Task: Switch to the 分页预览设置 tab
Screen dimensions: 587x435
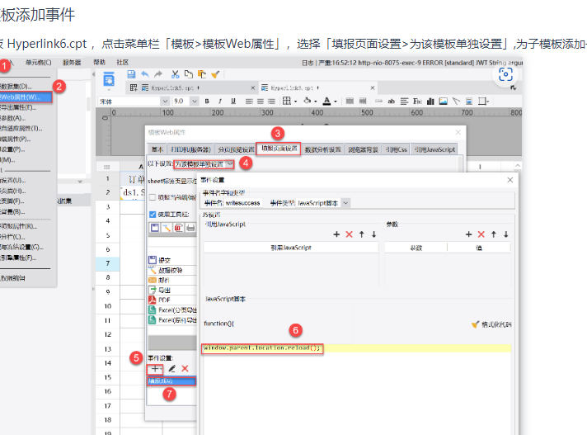Action: coord(236,149)
